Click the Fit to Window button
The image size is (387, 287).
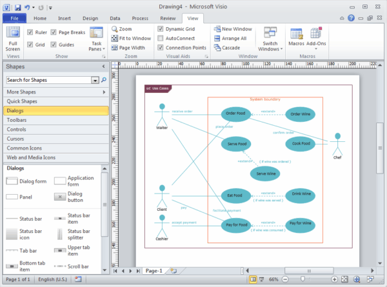click(131, 38)
